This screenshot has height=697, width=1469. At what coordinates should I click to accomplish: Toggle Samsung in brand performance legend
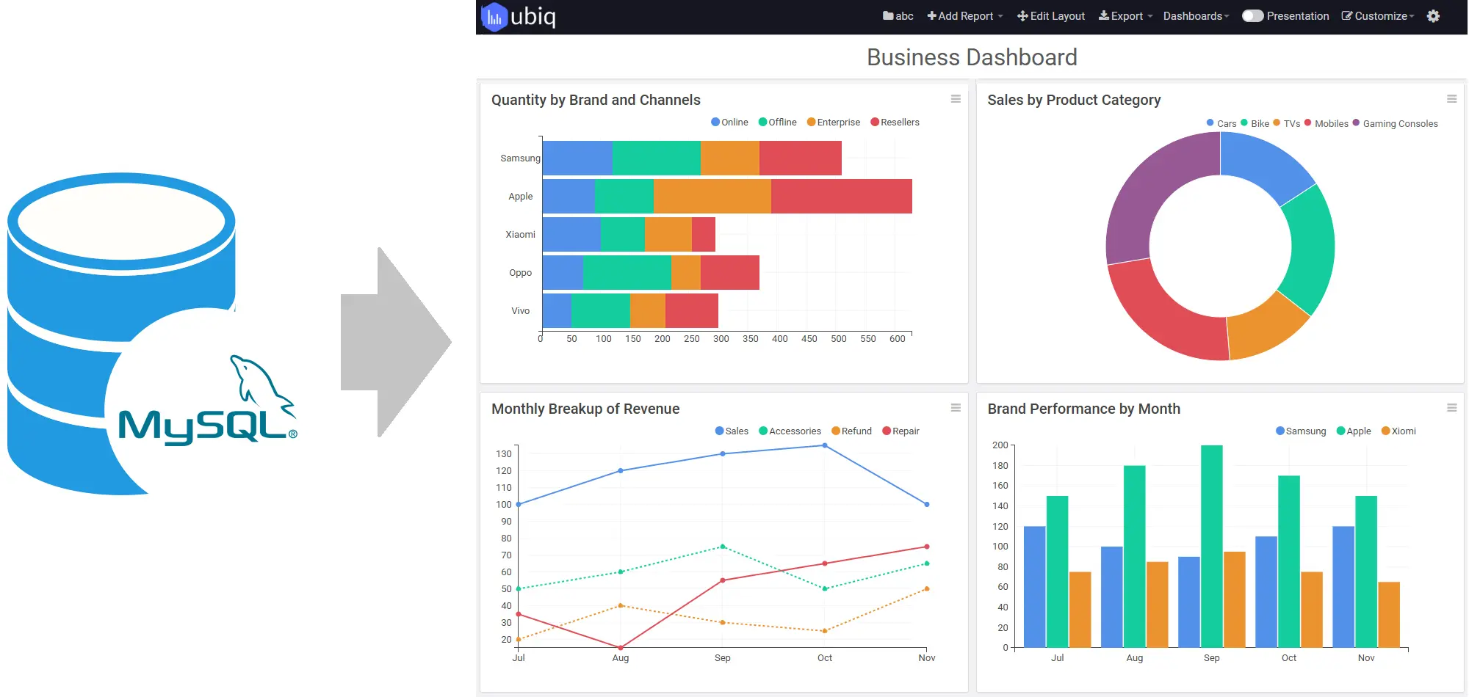click(1301, 431)
